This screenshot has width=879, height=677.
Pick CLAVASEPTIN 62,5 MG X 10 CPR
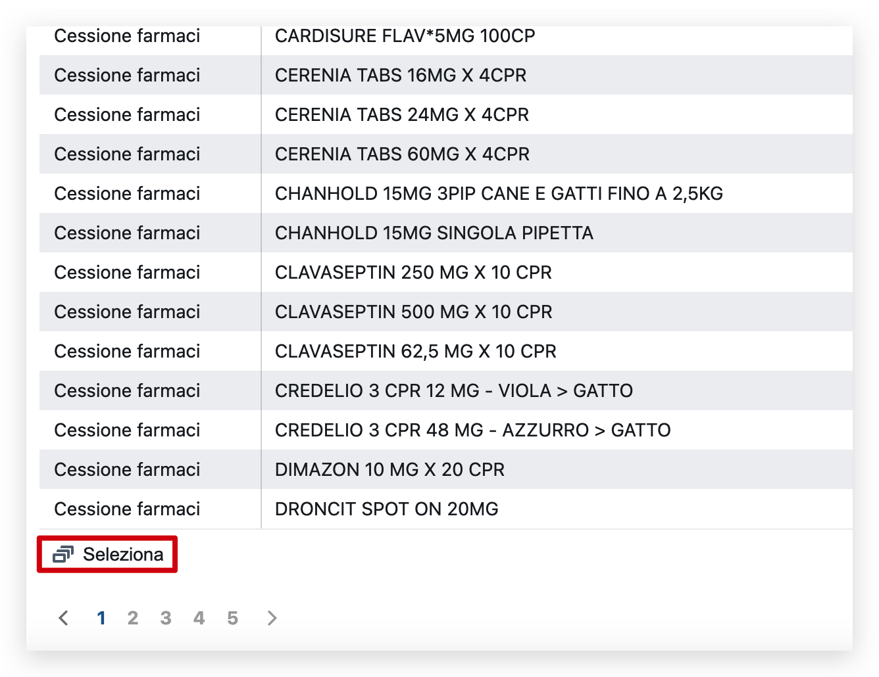click(415, 352)
